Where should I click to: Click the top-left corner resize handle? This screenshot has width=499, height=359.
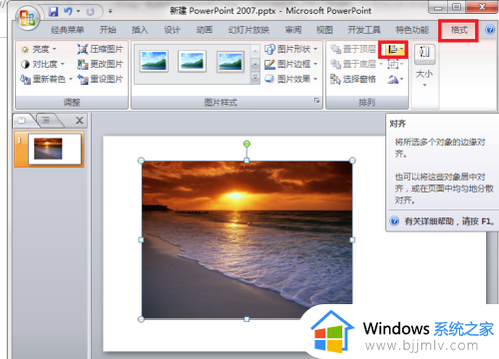[x=141, y=161]
